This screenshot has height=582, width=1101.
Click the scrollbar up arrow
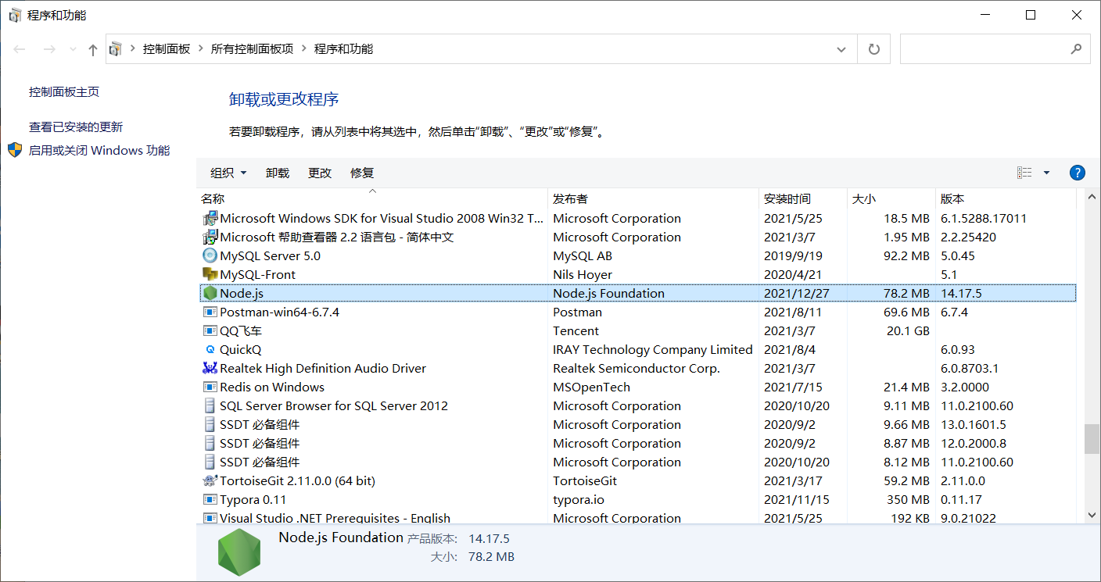coord(1092,196)
